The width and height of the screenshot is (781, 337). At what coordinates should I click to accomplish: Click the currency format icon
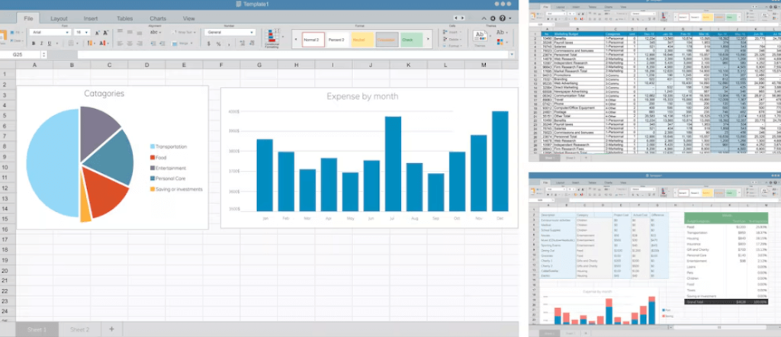tap(208, 44)
